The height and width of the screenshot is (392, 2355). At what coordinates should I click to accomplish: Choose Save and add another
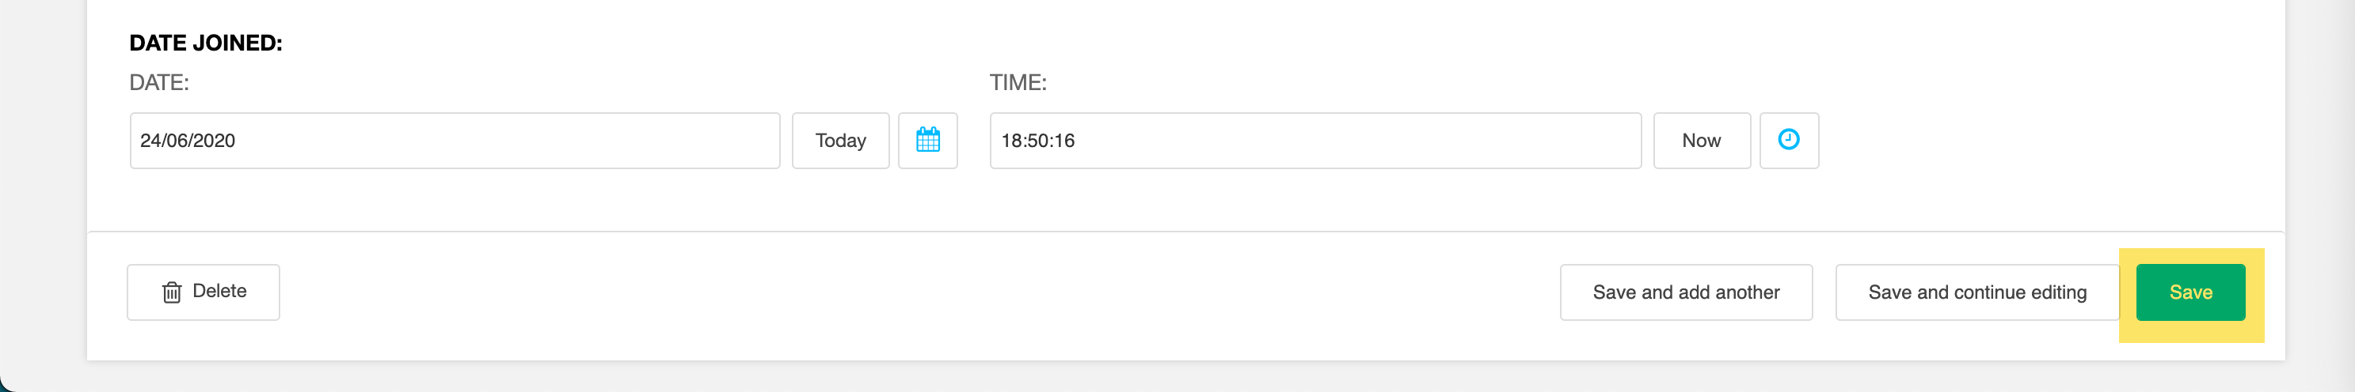tap(1686, 292)
